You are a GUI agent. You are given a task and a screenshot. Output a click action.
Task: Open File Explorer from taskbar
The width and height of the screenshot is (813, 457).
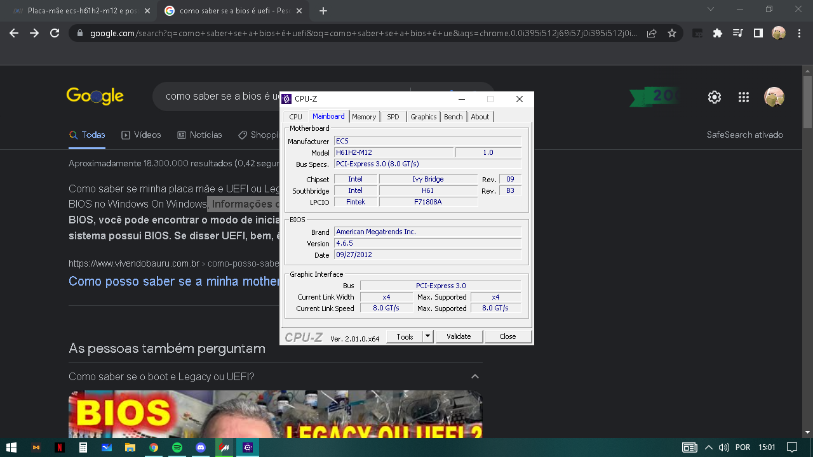130,447
